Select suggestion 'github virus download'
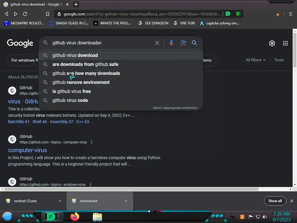This screenshot has width=297, height=223. click(x=121, y=55)
